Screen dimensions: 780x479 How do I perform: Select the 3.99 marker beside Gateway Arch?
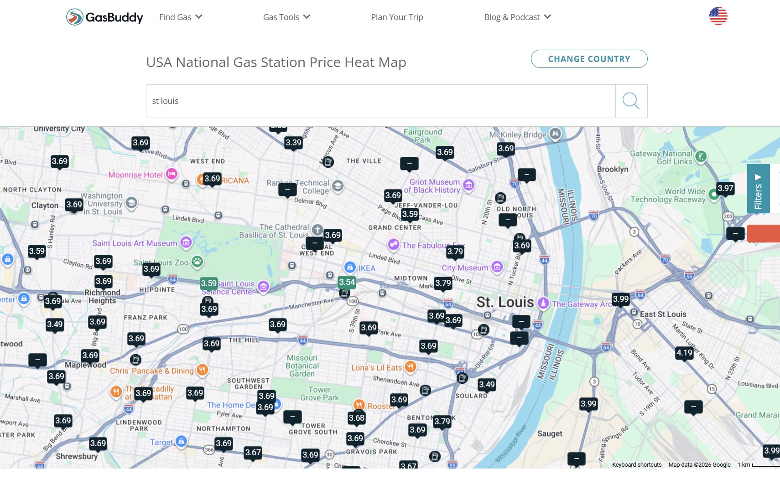620,299
